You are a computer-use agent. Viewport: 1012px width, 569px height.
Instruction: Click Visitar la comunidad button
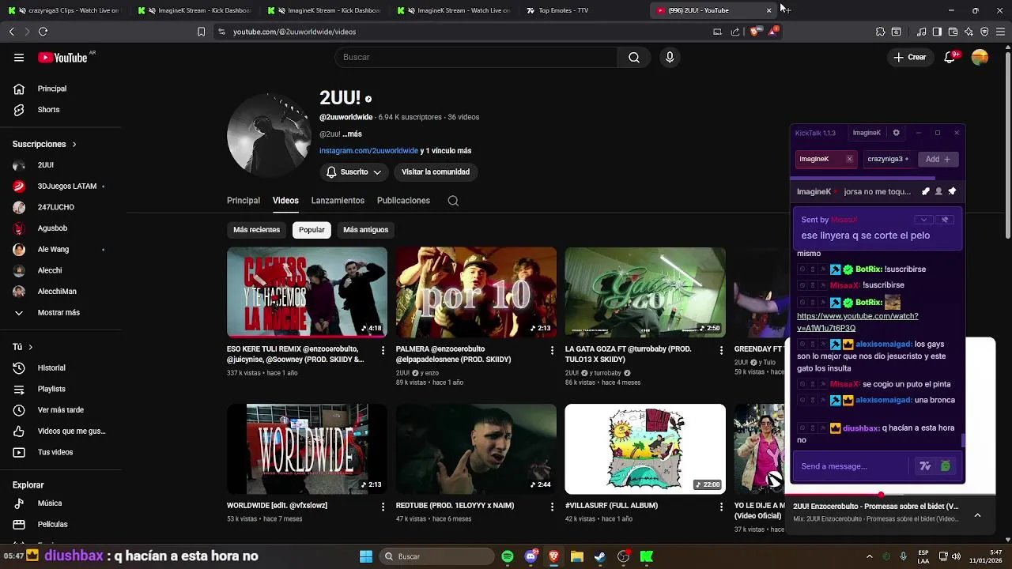coord(436,172)
